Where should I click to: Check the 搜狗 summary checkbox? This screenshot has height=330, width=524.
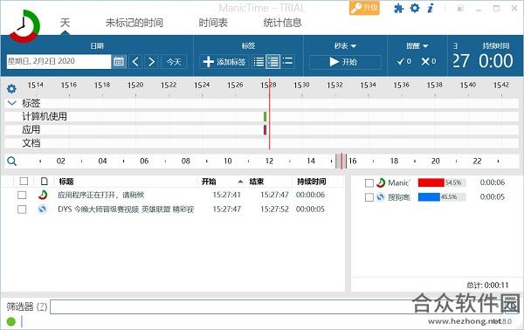pyautogui.click(x=369, y=197)
